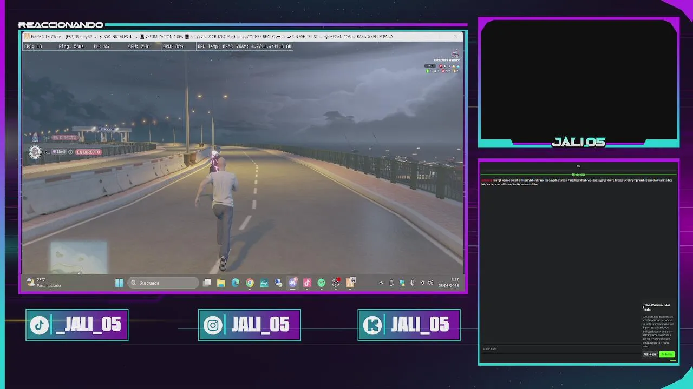
Task: Open File Explorer from the taskbar
Action: [221, 283]
